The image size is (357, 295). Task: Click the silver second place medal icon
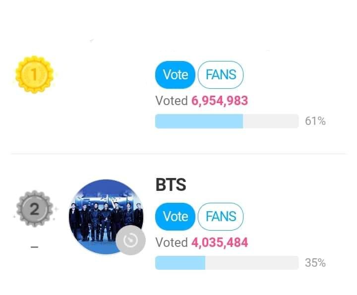click(x=34, y=209)
